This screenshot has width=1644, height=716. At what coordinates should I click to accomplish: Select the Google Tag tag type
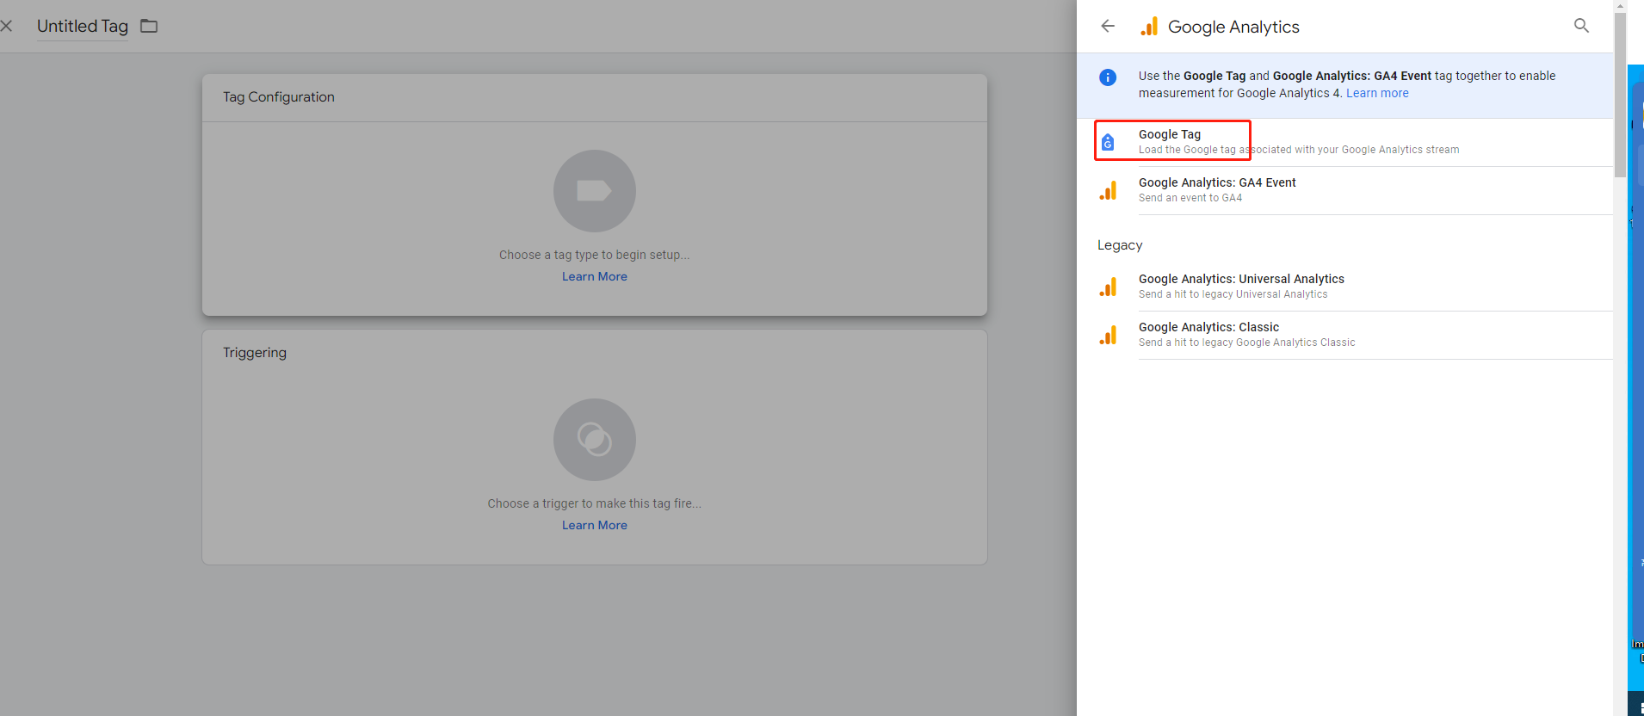click(x=1344, y=142)
